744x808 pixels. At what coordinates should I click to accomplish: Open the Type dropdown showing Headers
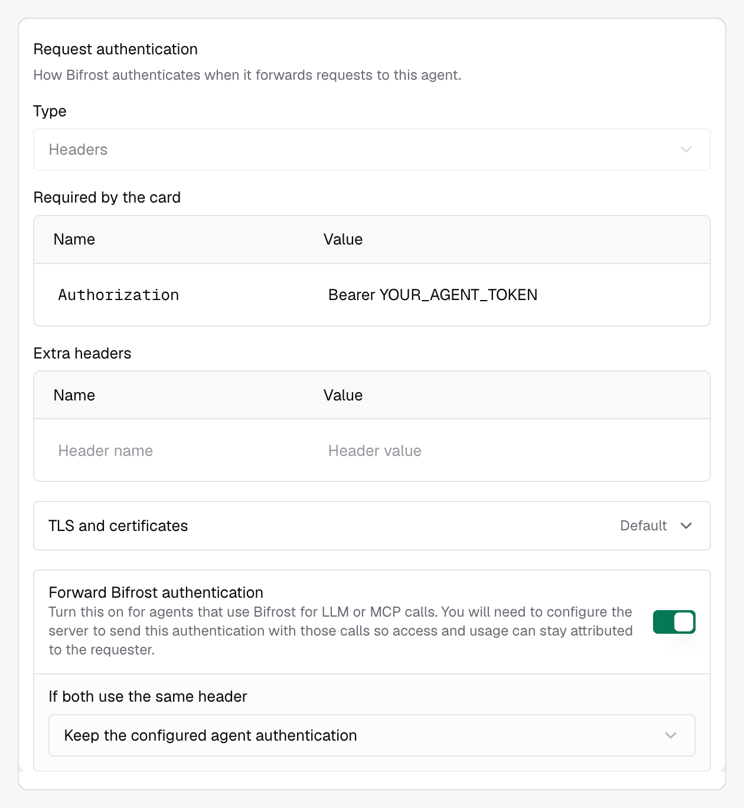[x=371, y=149]
